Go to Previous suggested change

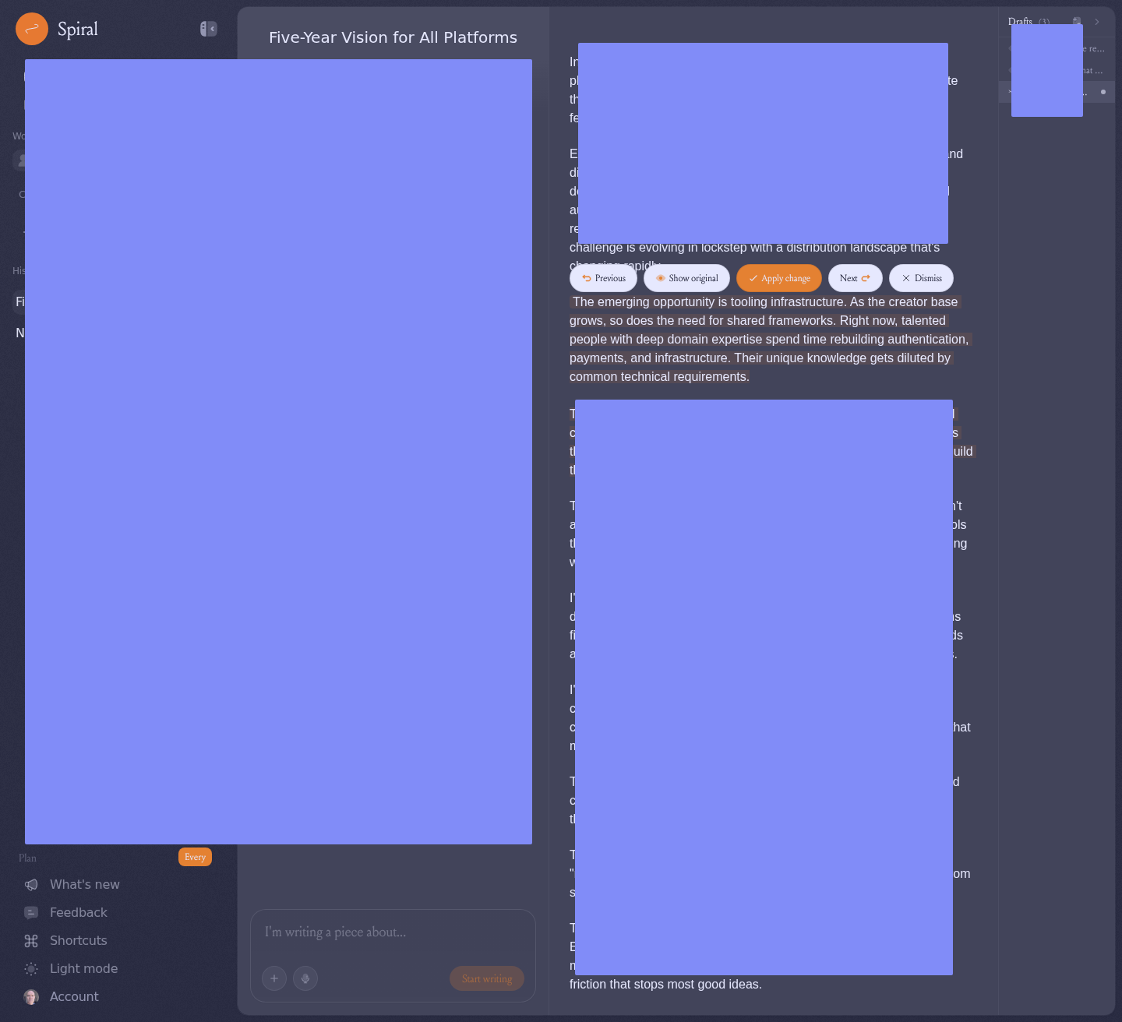pos(603,278)
